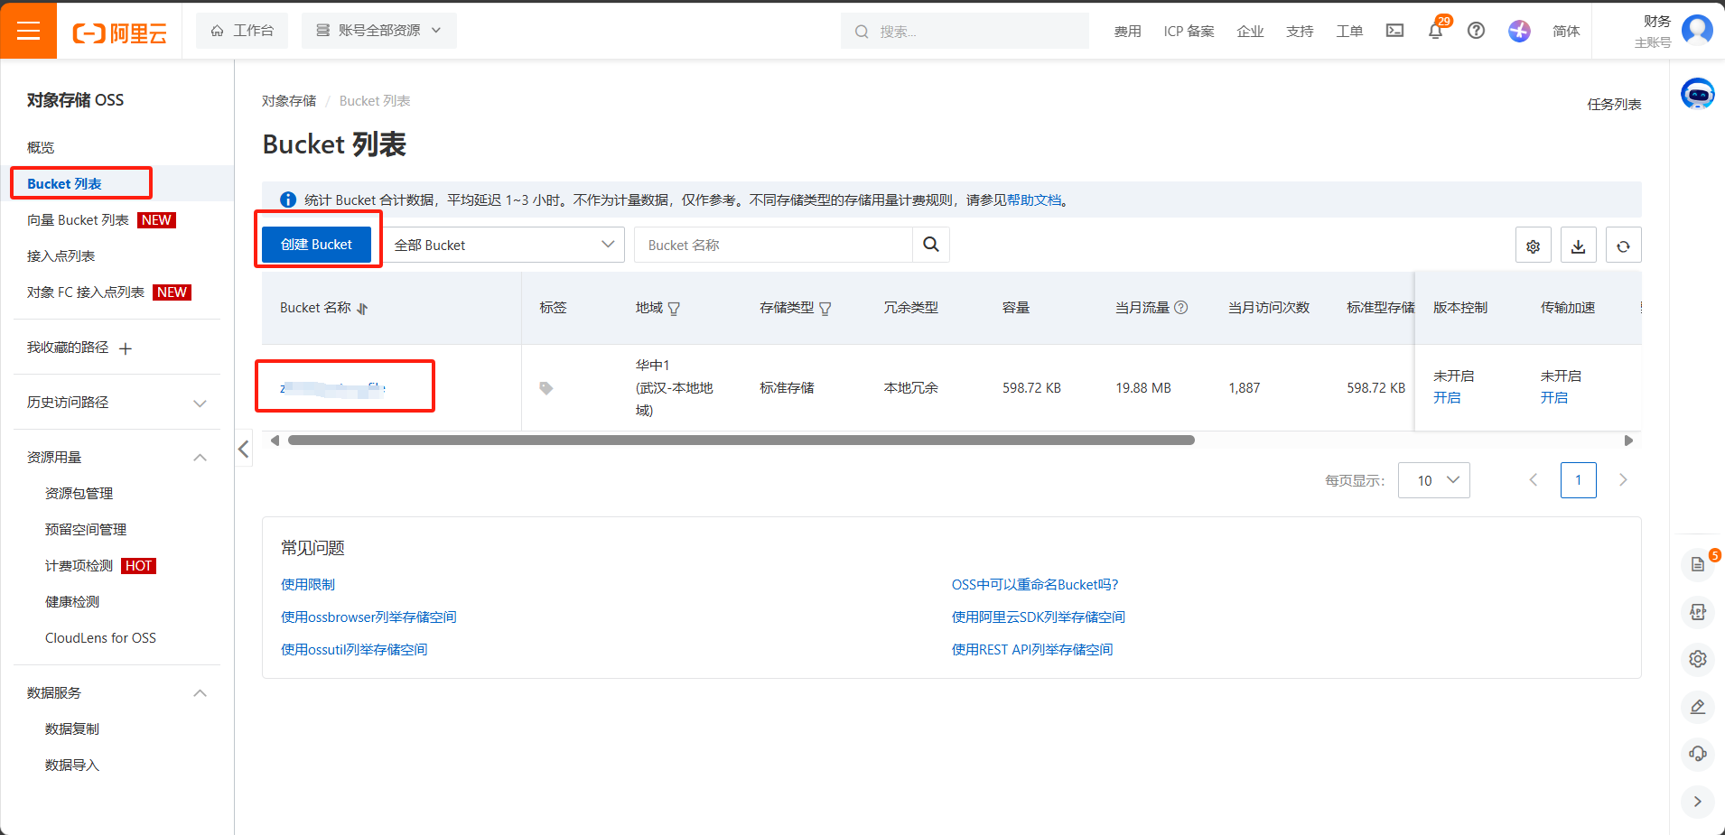Open the 每页显示 page size dropdown
The width and height of the screenshot is (1725, 835).
[1433, 480]
